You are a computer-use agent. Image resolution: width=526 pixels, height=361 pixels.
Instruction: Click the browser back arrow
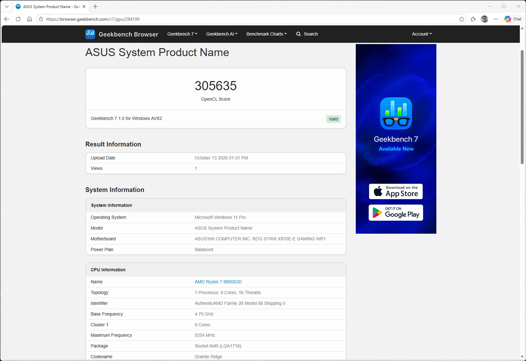pos(7,19)
